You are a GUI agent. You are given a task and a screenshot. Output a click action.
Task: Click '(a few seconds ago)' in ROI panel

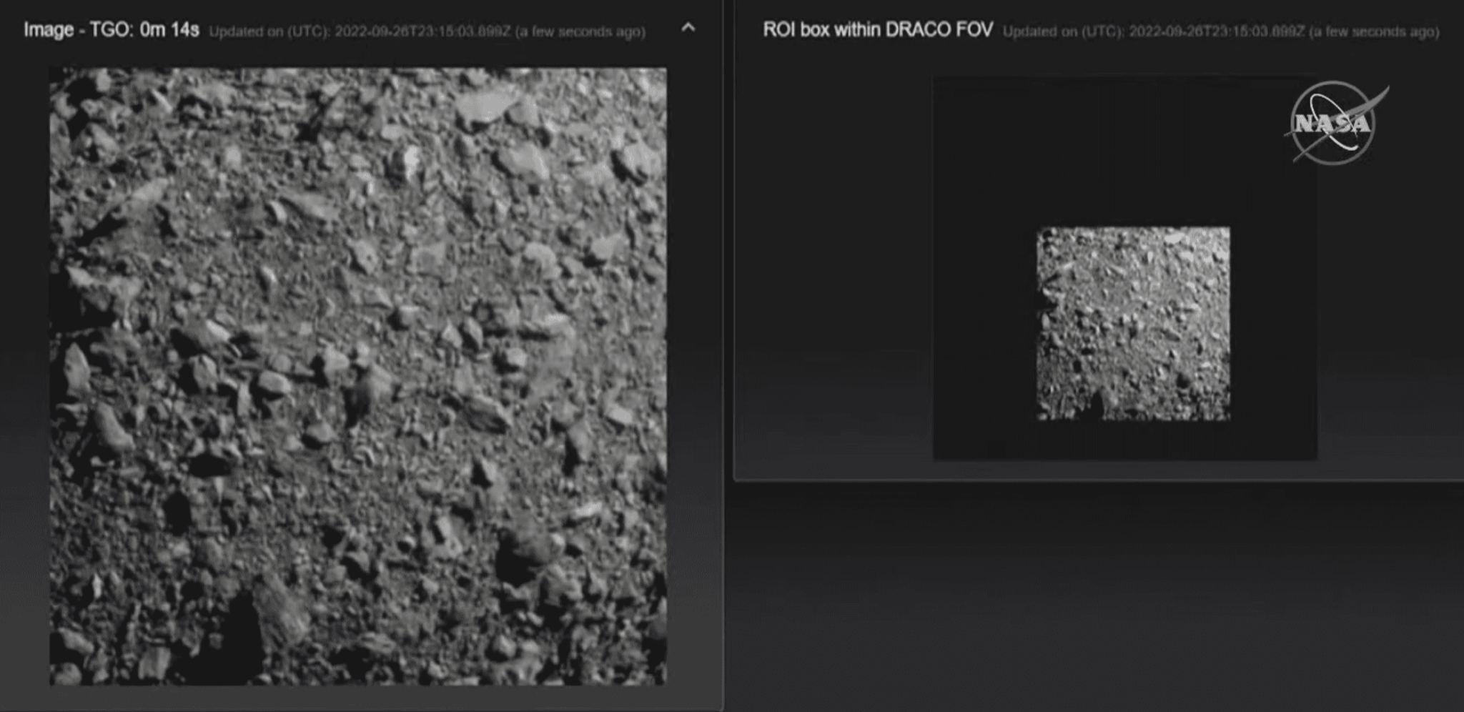point(1373,32)
